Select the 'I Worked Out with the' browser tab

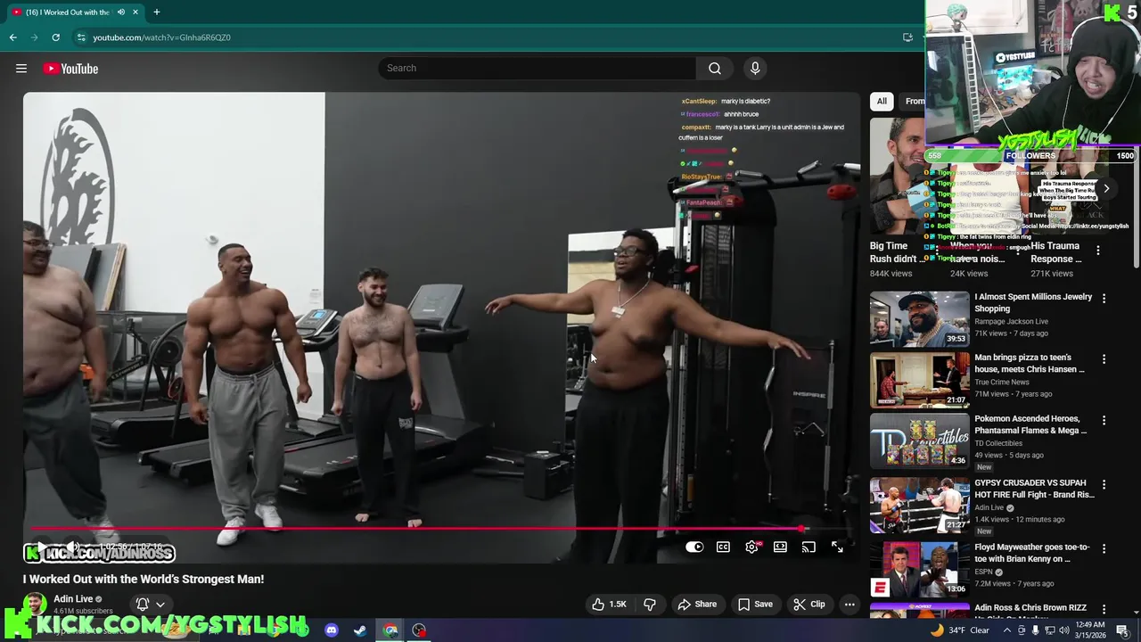click(x=68, y=12)
